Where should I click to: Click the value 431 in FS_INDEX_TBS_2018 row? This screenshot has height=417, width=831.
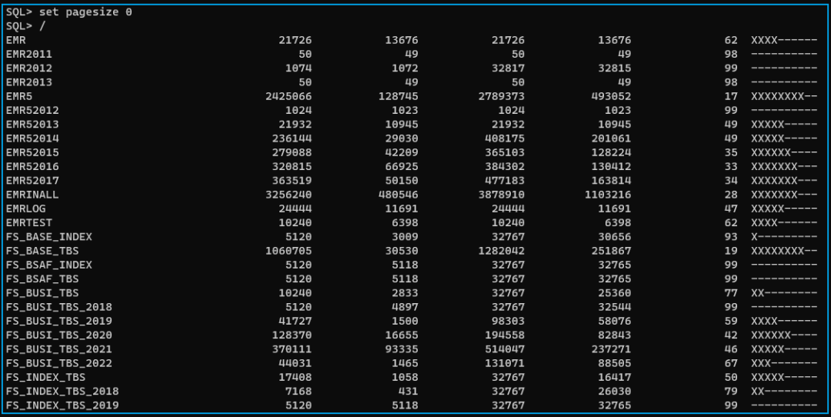pos(409,391)
